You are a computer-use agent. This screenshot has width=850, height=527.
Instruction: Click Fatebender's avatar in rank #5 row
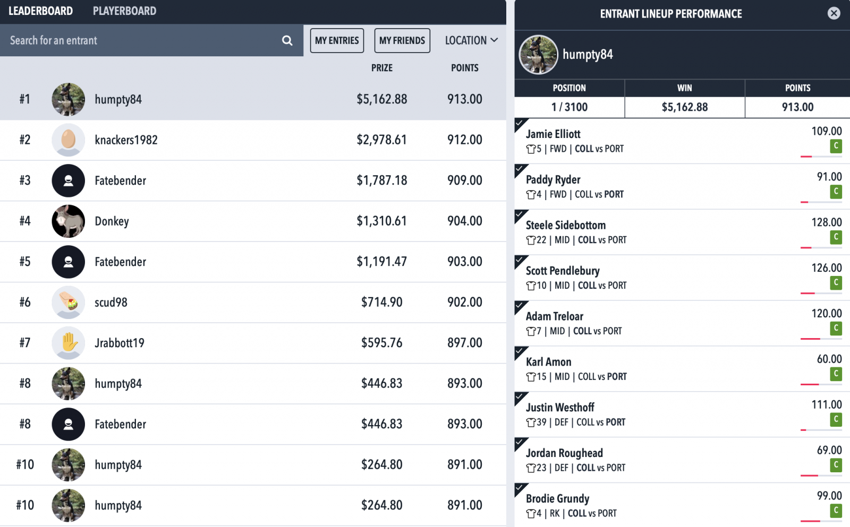pyautogui.click(x=68, y=262)
